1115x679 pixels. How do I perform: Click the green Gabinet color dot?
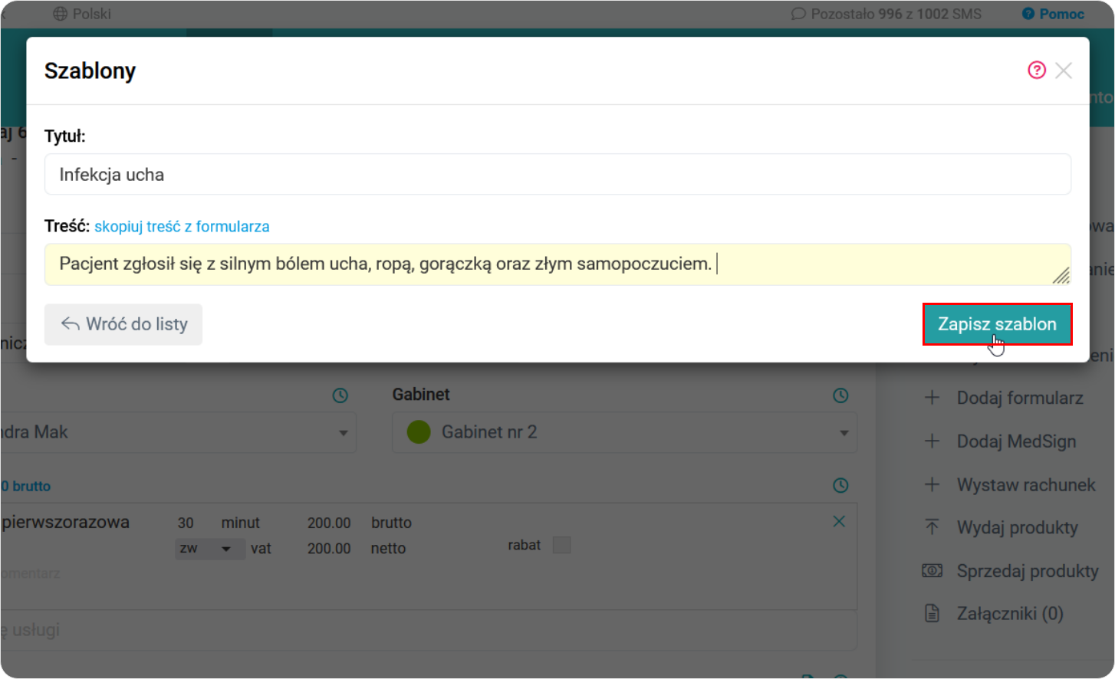[x=419, y=432]
